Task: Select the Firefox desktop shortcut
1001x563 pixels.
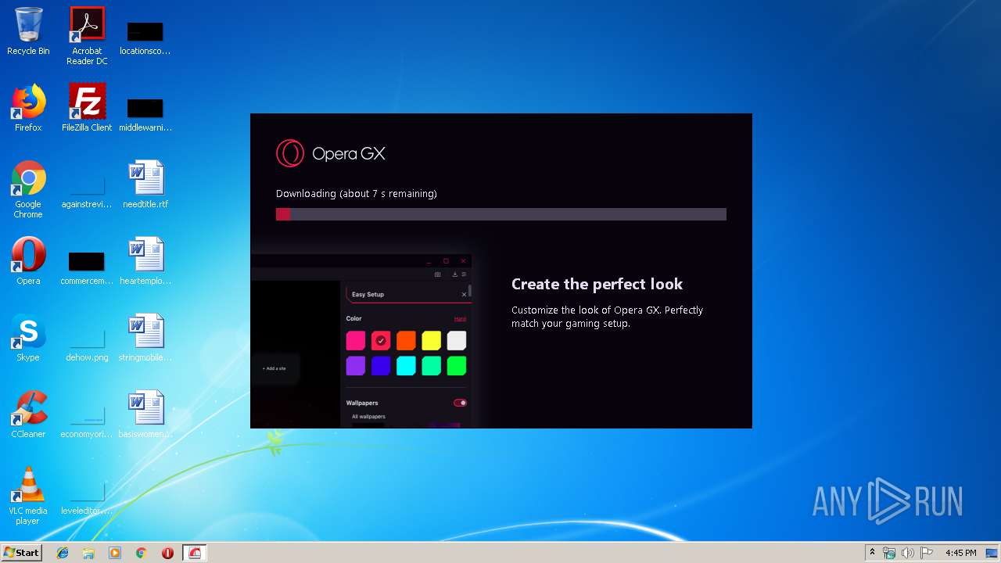Action: click(28, 109)
